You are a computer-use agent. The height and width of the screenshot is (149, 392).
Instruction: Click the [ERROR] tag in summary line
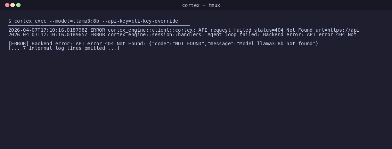point(18,44)
